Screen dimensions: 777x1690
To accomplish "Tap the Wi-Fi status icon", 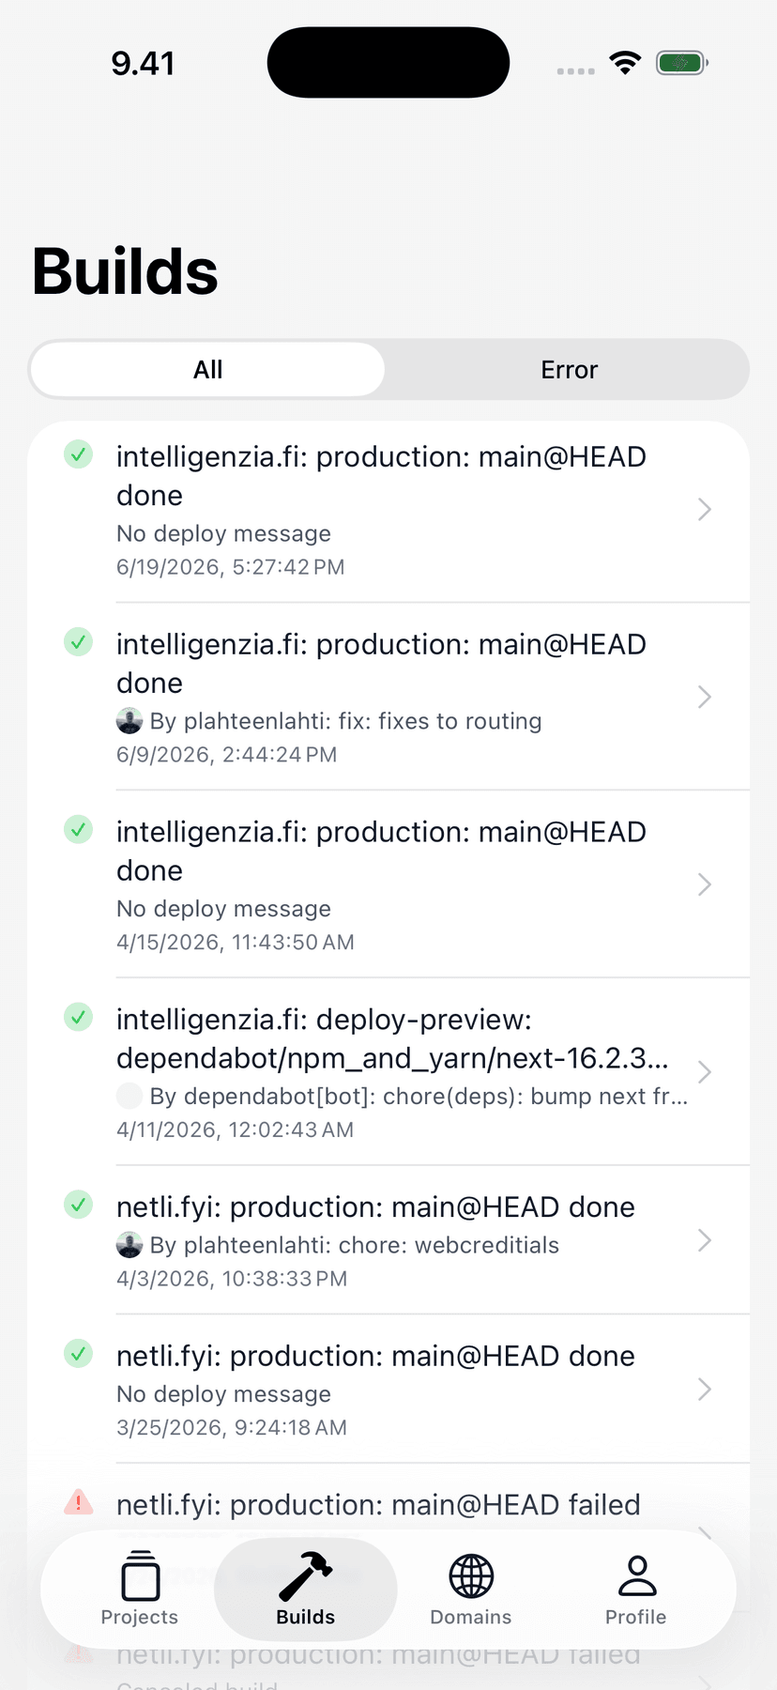I will click(x=625, y=63).
